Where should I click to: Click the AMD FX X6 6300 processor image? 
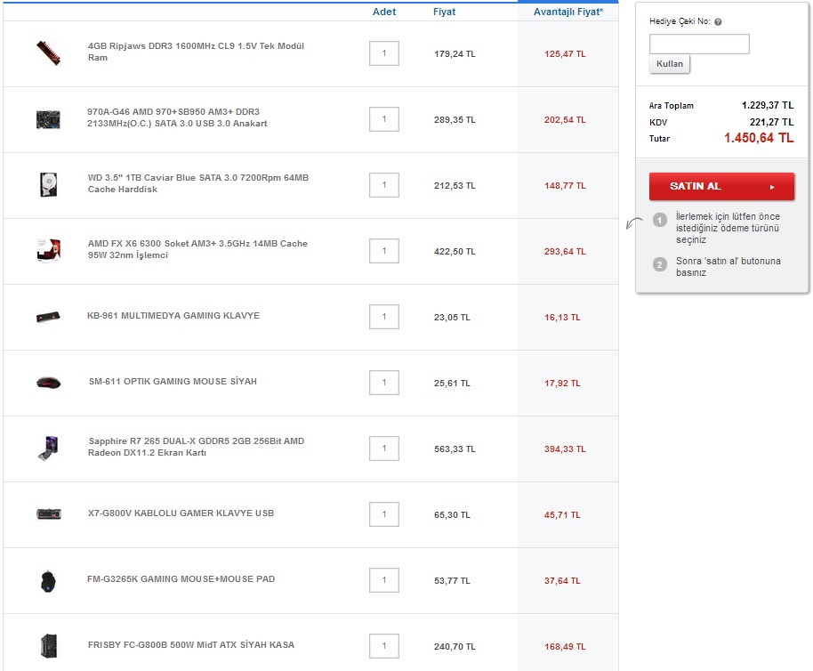48,251
